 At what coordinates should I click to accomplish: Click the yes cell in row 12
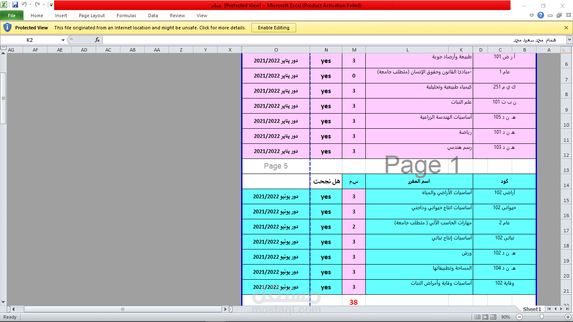coord(326,151)
